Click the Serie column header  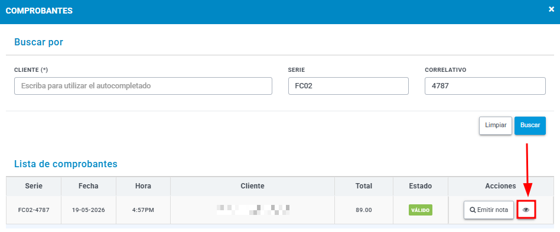[x=34, y=186]
